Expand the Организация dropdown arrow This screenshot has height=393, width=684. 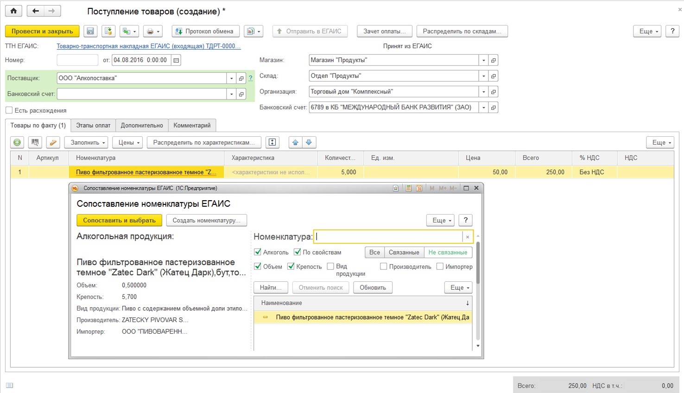[x=483, y=92]
